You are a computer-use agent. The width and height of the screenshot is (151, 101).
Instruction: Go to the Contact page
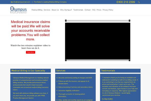pyautogui.click(x=88, y=10)
